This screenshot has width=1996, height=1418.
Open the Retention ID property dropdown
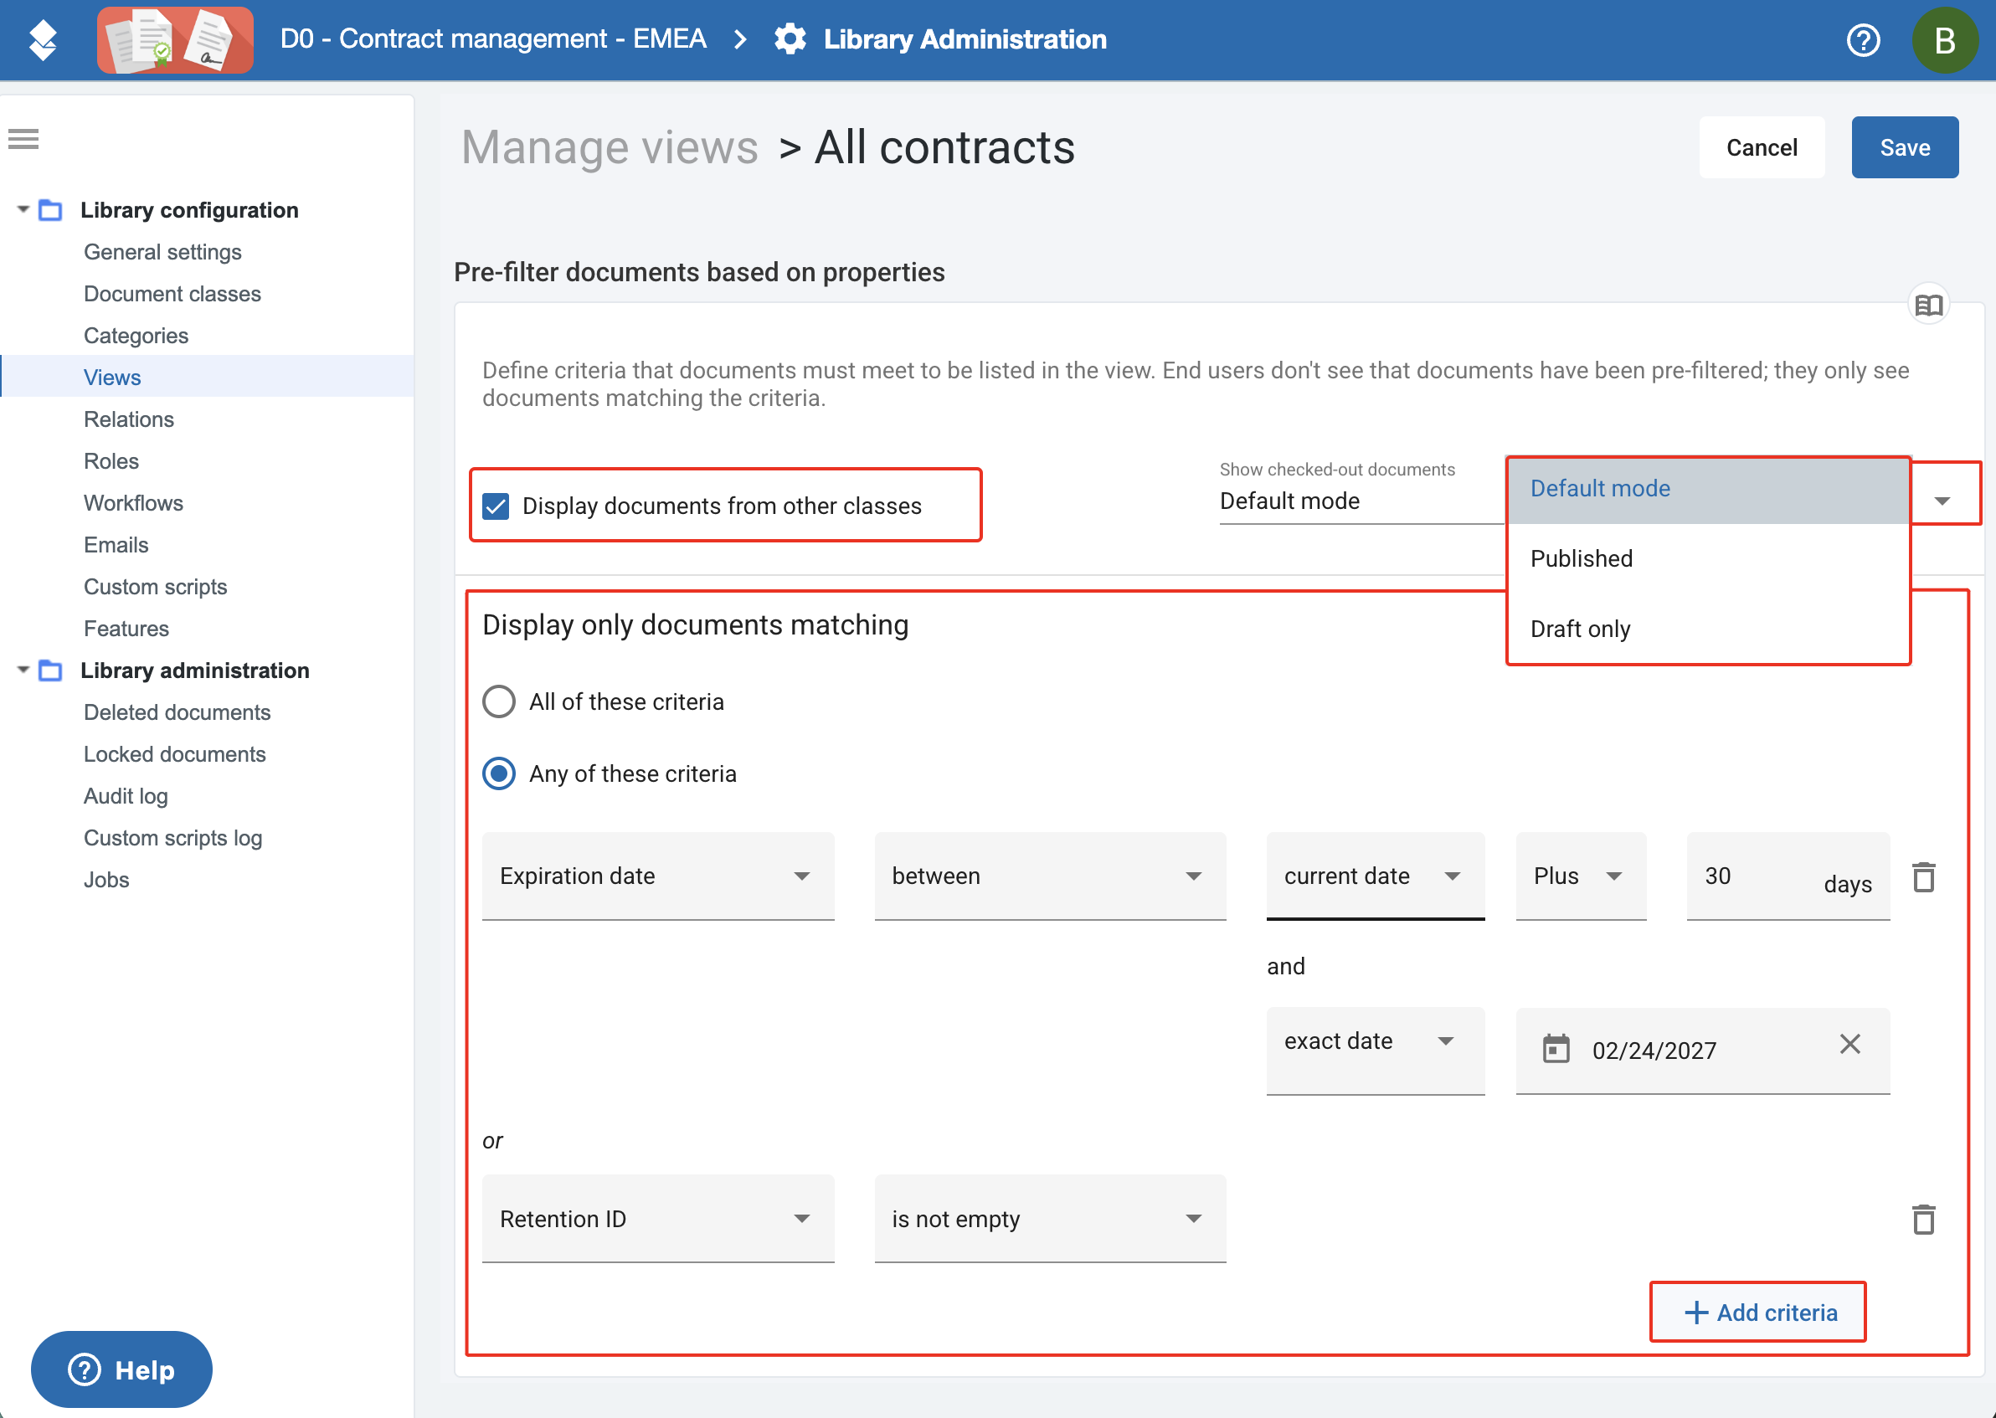point(658,1218)
